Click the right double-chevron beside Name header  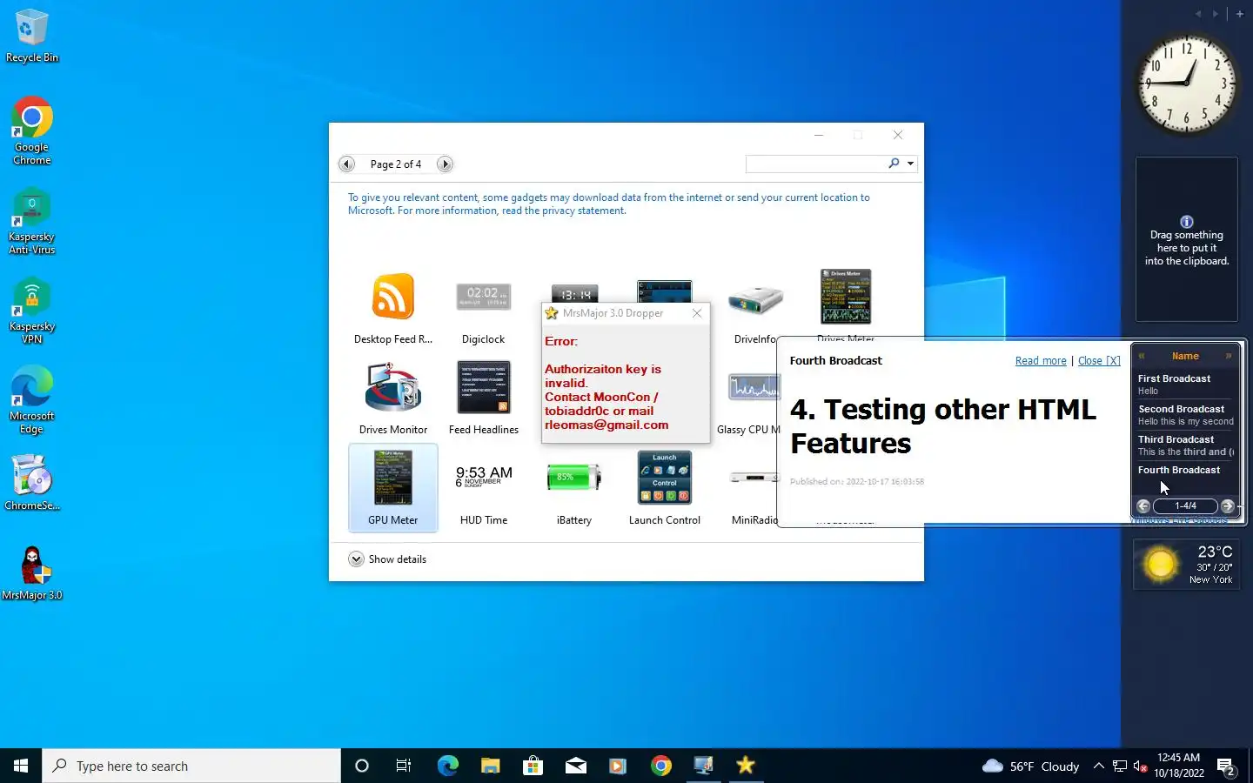[x=1229, y=356]
